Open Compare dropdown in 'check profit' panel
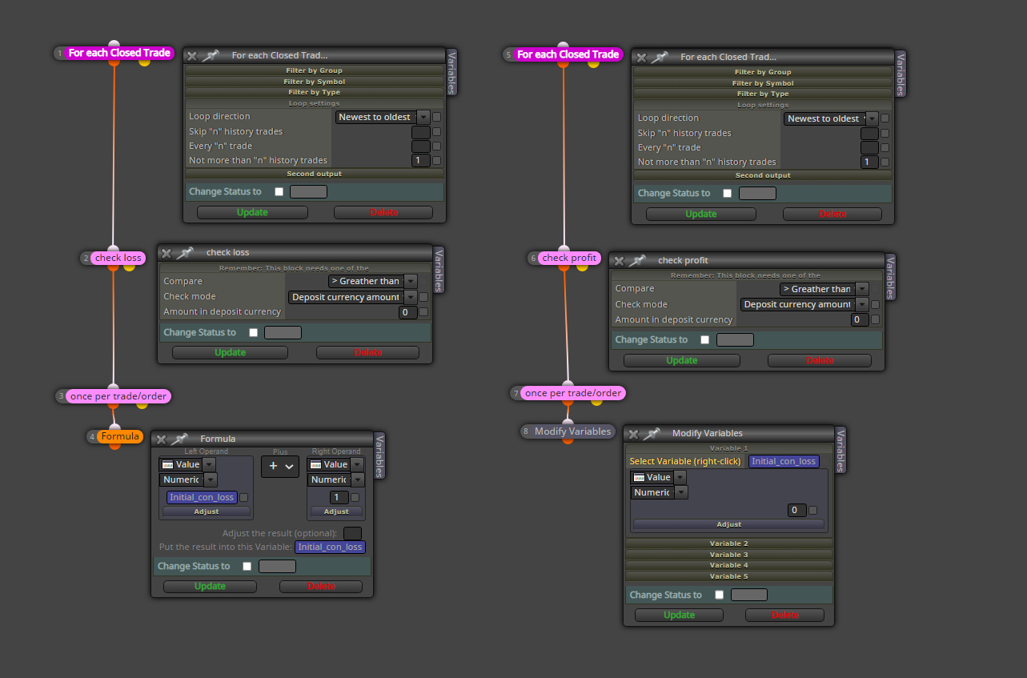Image resolution: width=1027 pixels, height=678 pixels. 824,289
